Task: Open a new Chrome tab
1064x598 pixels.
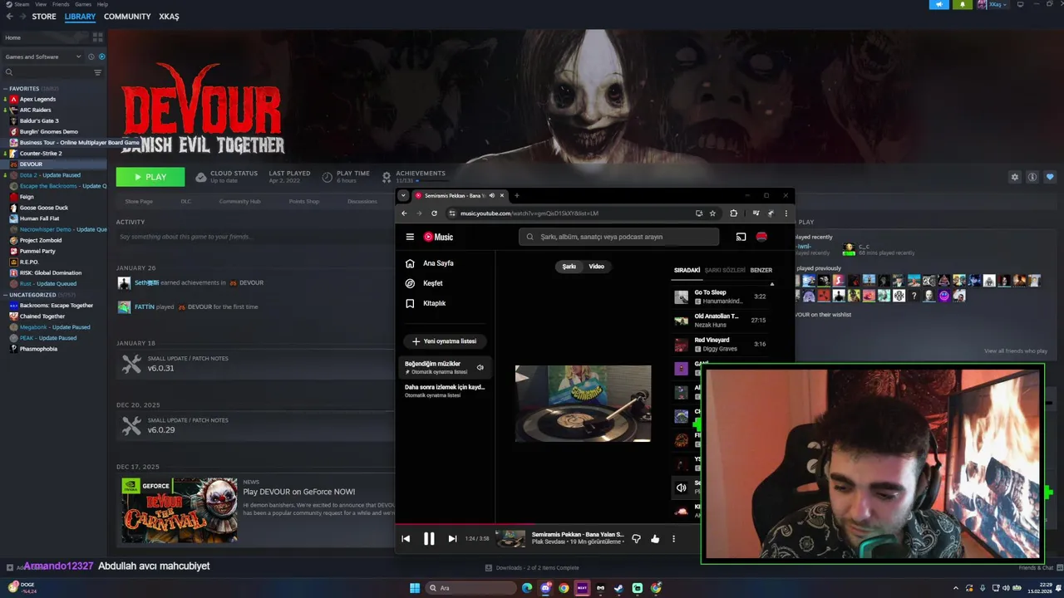Action: (516, 196)
